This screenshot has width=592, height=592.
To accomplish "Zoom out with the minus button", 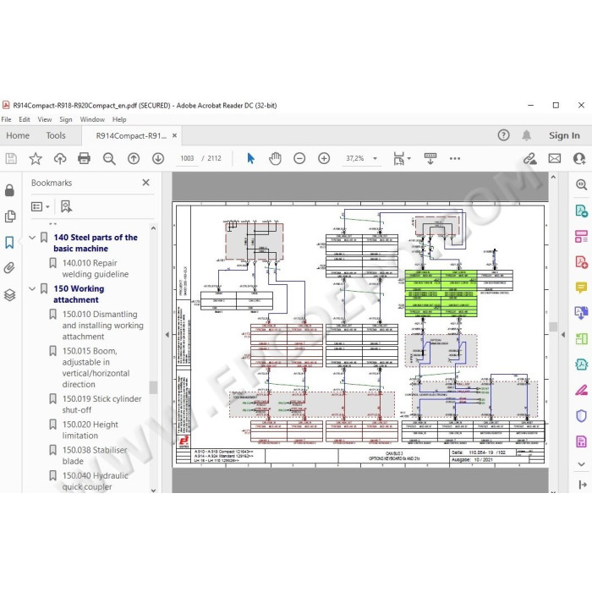I will (x=299, y=159).
